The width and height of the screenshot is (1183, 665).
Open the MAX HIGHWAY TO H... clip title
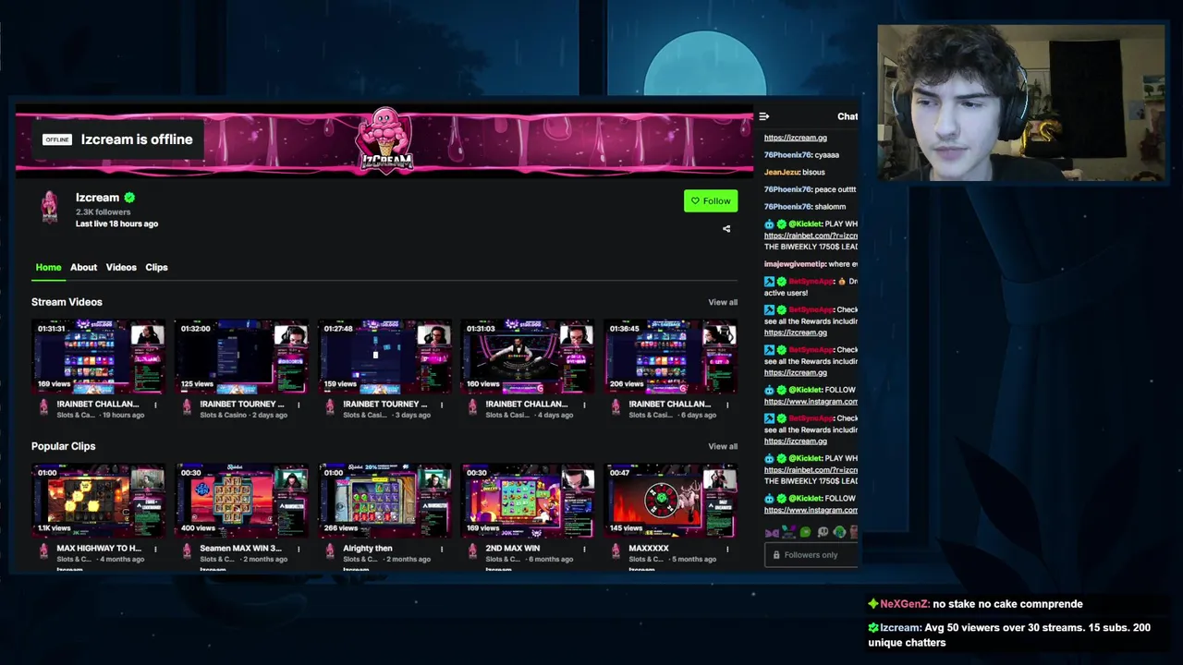click(x=99, y=549)
